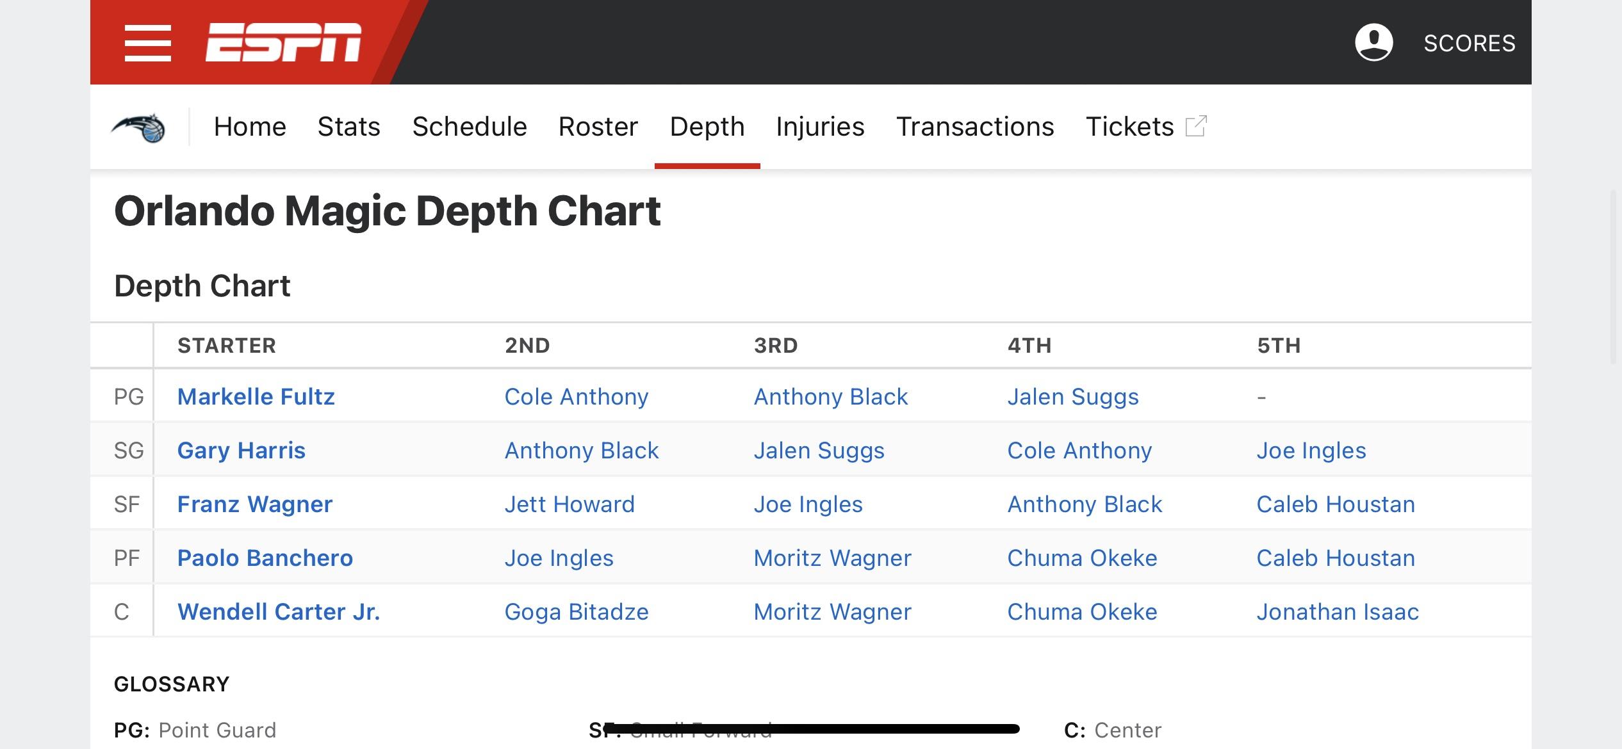Click the Orlando Magic team logo
1622x749 pixels.
[x=138, y=127]
